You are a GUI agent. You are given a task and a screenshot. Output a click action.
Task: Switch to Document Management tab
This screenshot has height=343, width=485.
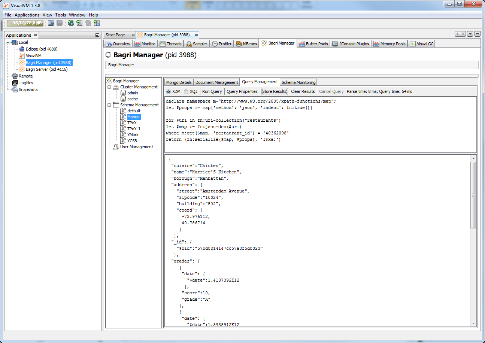click(x=217, y=82)
